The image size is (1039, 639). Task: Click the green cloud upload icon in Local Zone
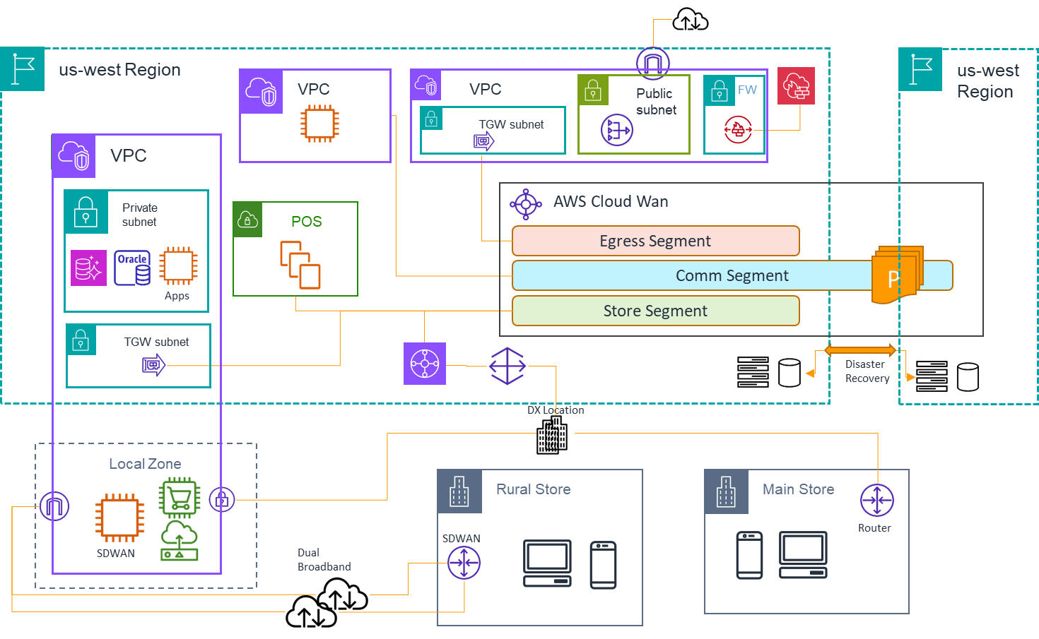pyautogui.click(x=180, y=540)
